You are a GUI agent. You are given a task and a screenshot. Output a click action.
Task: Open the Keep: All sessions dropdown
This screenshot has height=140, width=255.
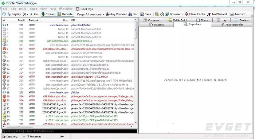tap(91, 14)
